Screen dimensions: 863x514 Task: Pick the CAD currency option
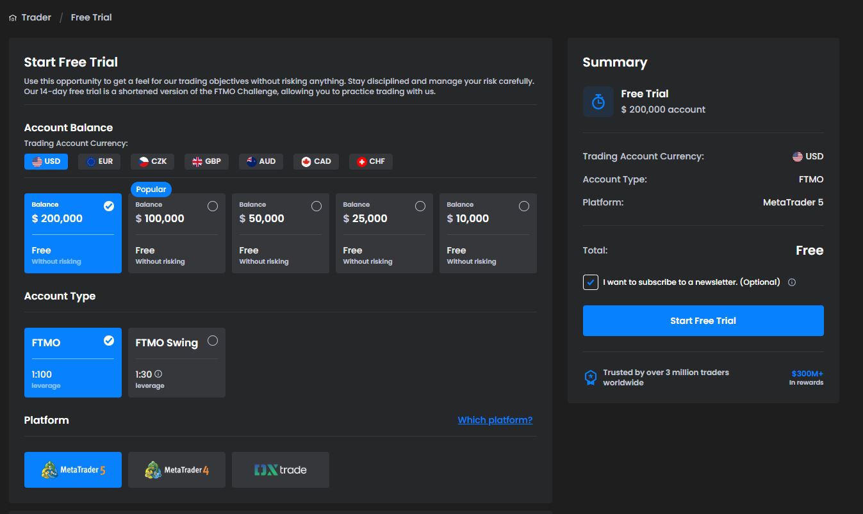point(306,161)
